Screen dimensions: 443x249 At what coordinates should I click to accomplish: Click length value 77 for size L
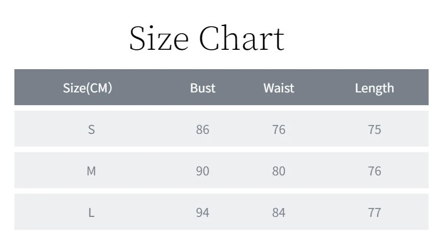point(374,212)
